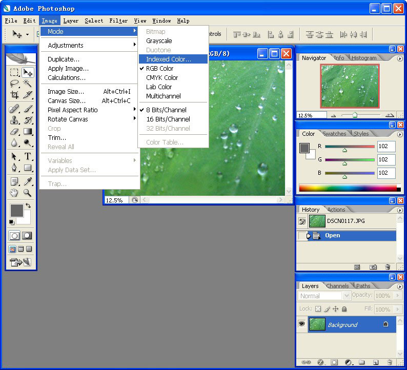Open the Fill slider arrow
This screenshot has height=370, width=407.
[x=398, y=310]
